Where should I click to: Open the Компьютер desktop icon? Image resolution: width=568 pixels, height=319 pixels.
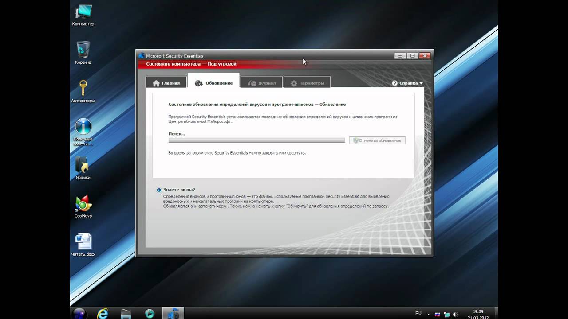83,15
